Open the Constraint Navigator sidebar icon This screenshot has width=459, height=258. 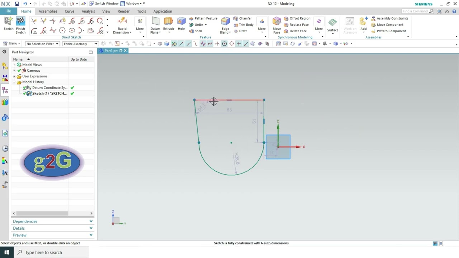(x=5, y=77)
